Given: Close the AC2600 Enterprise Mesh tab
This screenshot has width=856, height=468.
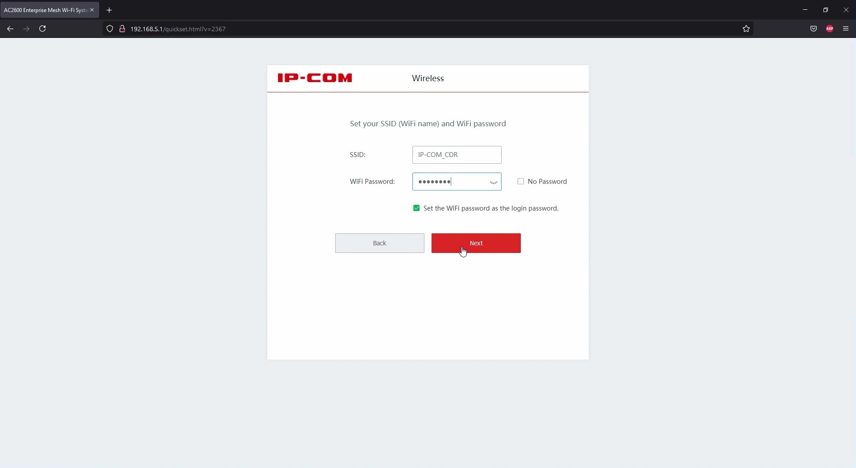Looking at the screenshot, I should coord(92,10).
